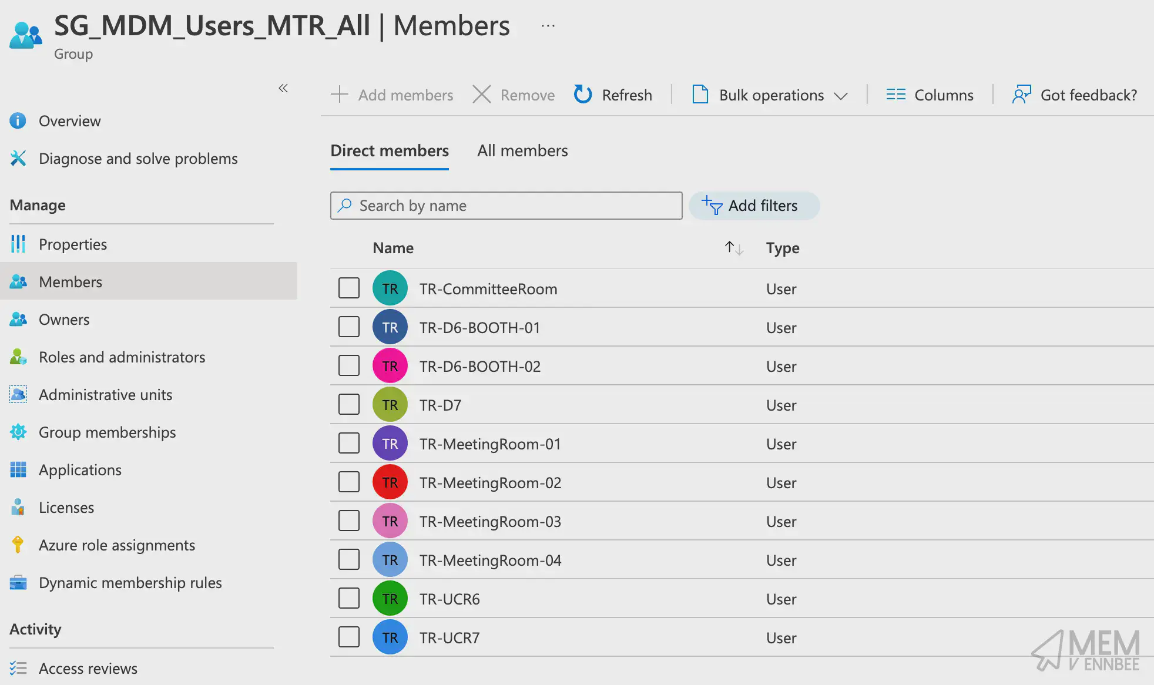The width and height of the screenshot is (1154, 685).
Task: Collapse the sidebar with the double chevron
Action: coord(283,88)
